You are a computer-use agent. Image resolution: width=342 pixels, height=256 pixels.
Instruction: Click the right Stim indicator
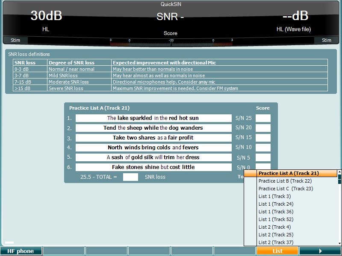(x=326, y=40)
